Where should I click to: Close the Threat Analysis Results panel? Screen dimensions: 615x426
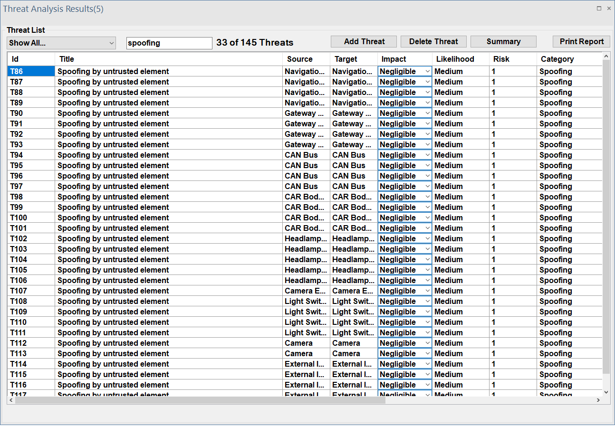point(609,9)
